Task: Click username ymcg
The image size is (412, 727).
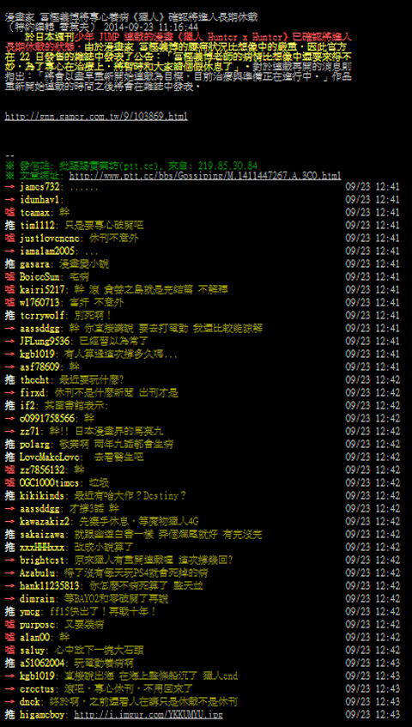Action: (x=30, y=611)
